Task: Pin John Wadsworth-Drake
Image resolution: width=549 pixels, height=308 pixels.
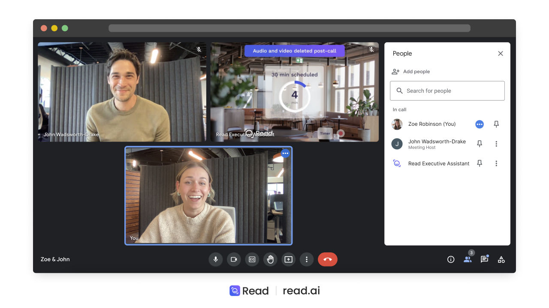Action: point(480,144)
